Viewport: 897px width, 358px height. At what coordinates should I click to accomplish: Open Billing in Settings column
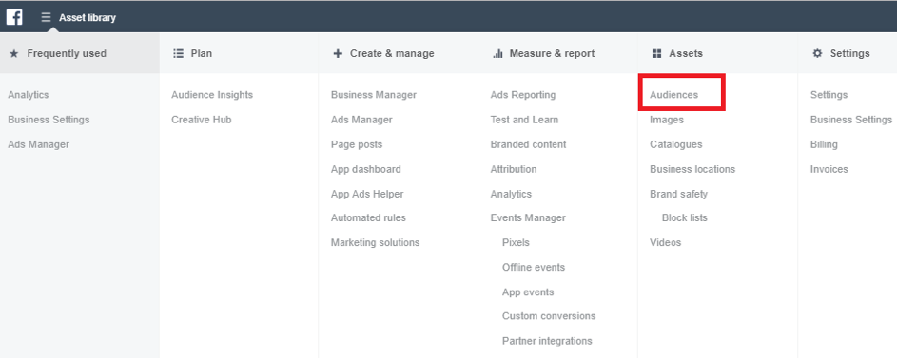point(824,144)
